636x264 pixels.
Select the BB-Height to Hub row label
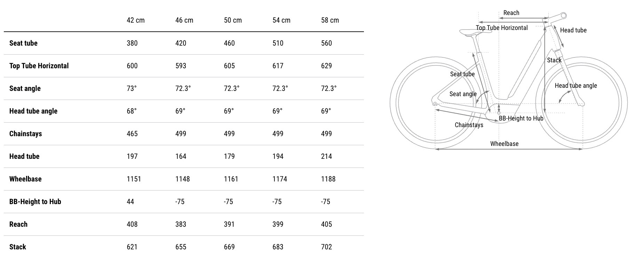click(x=35, y=202)
